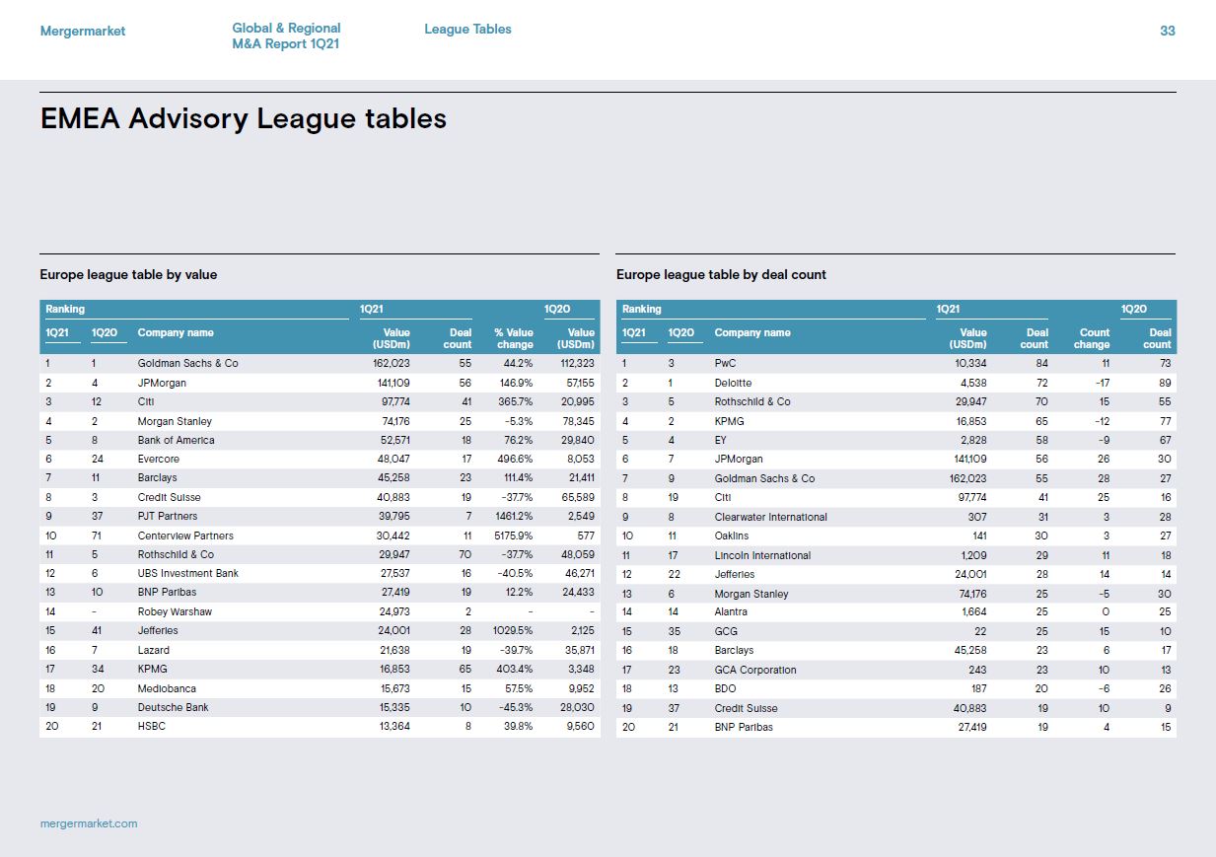
Task: Click BDO company name
Action: (x=725, y=688)
